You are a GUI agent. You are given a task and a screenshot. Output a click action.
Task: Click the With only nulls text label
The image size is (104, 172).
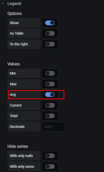coord(21,156)
